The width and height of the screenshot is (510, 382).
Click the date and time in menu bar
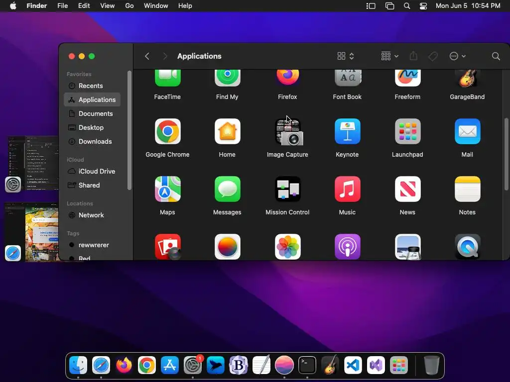point(468,6)
